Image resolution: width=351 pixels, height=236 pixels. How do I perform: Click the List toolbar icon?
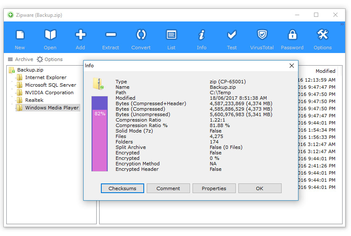[x=171, y=35]
